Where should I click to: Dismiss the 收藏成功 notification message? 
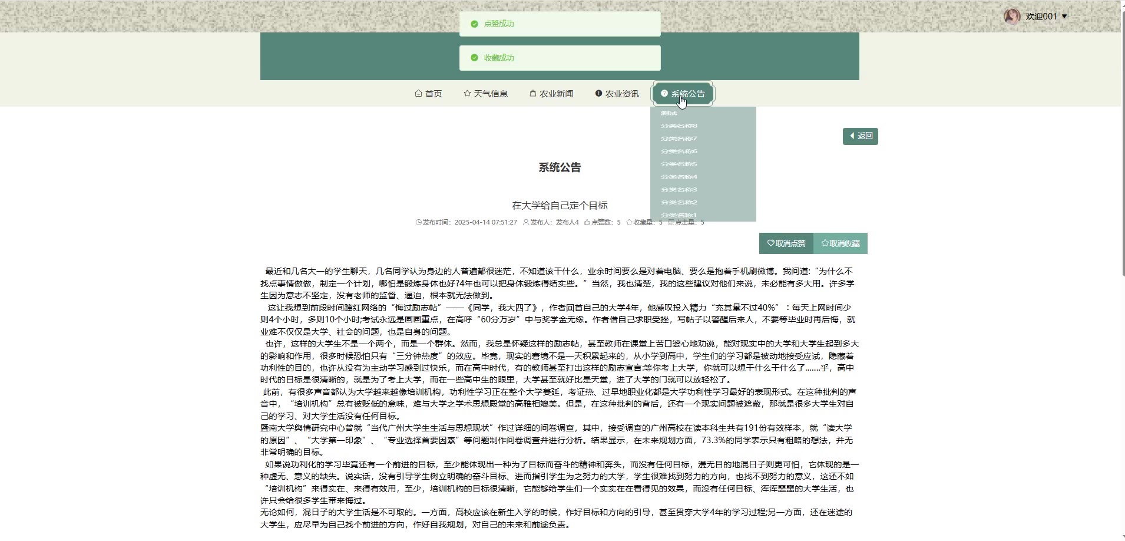560,58
